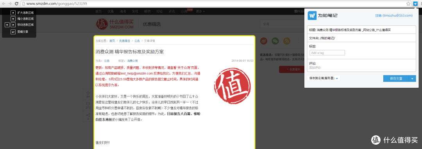
Task: Click the Add a tag input field
Action: click(x=327, y=53)
